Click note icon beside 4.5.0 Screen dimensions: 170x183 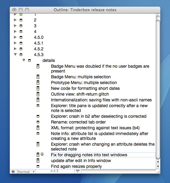[21, 37]
